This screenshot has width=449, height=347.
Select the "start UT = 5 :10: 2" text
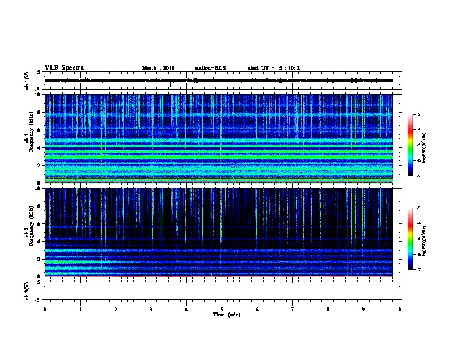click(274, 68)
